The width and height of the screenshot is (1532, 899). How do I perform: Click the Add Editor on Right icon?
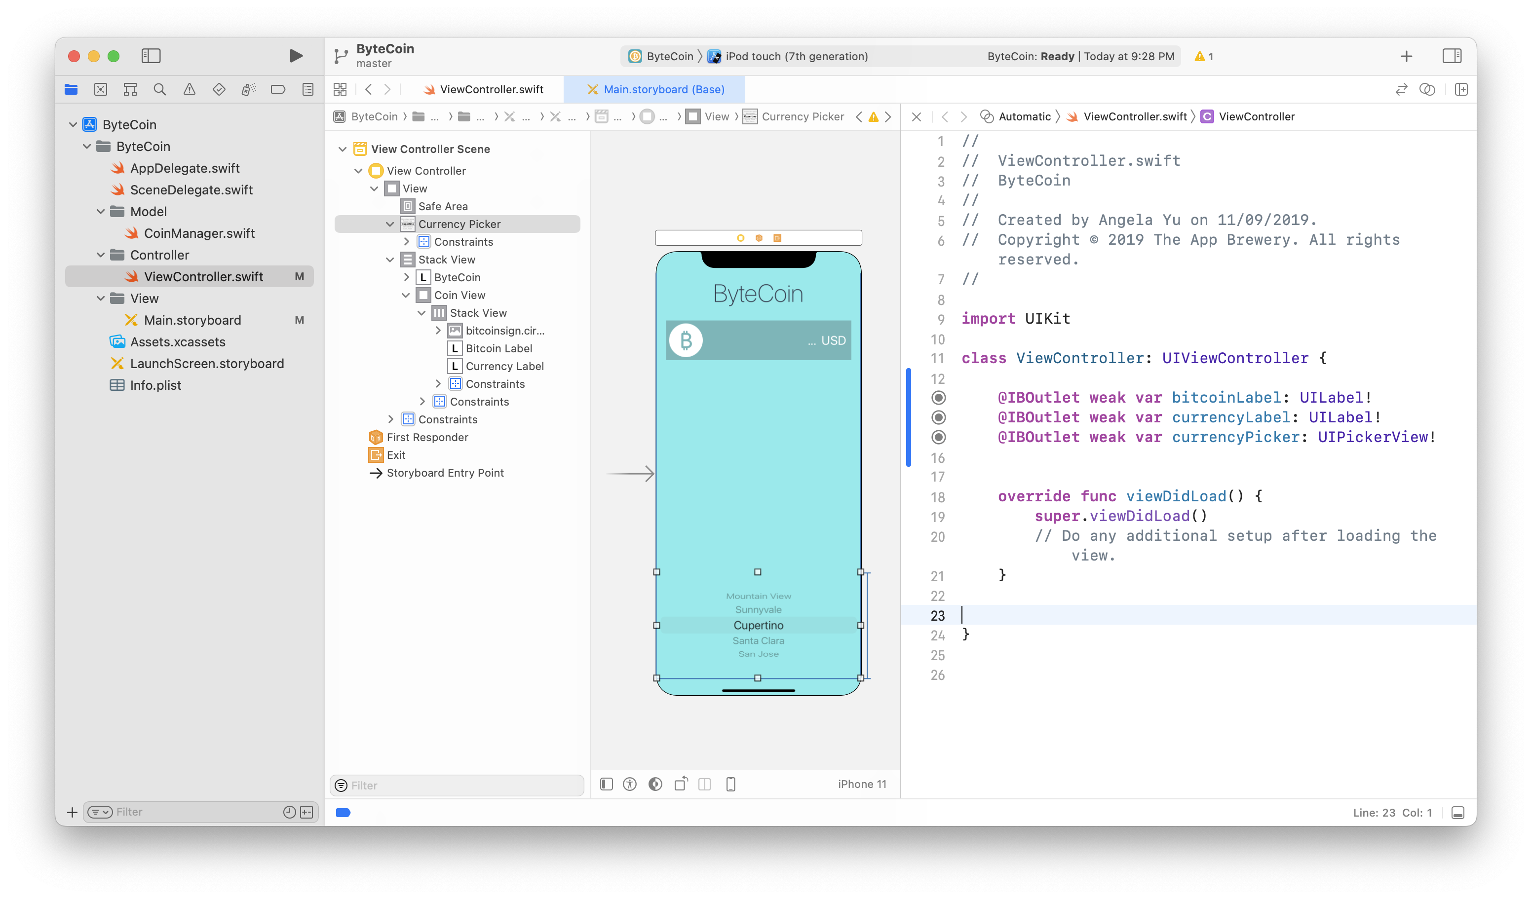click(1461, 90)
